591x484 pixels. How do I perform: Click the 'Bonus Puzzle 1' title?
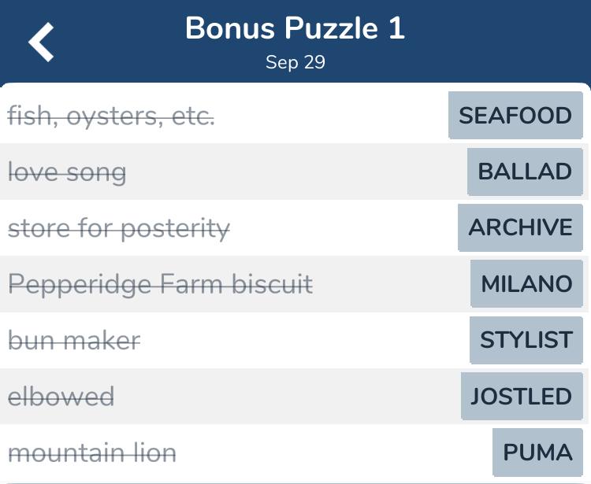click(x=295, y=28)
